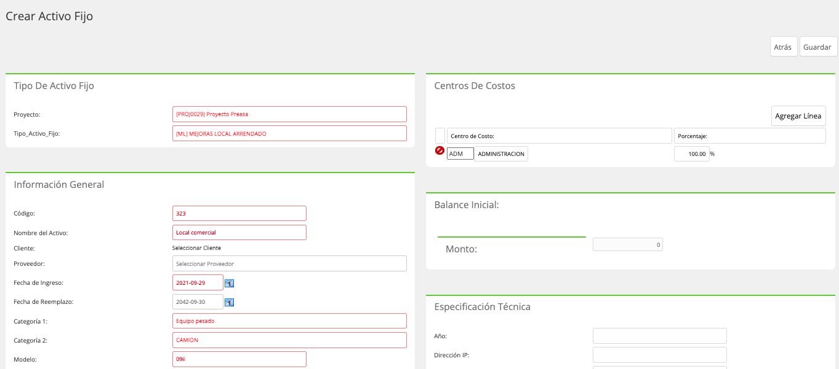Open the Seleccionar Proveedor field
Viewport: 839px width, 369px height.
tap(289, 263)
